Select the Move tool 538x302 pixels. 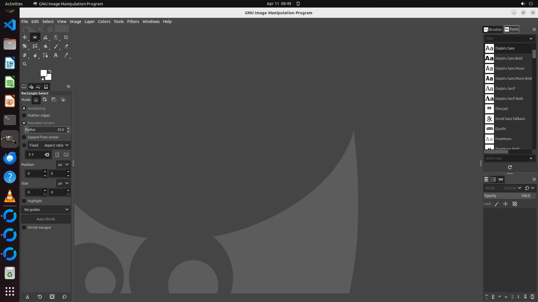click(x=25, y=37)
